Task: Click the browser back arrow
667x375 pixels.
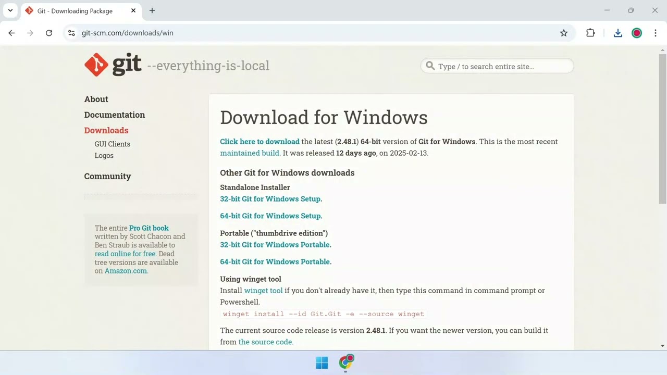Action: 11,33
